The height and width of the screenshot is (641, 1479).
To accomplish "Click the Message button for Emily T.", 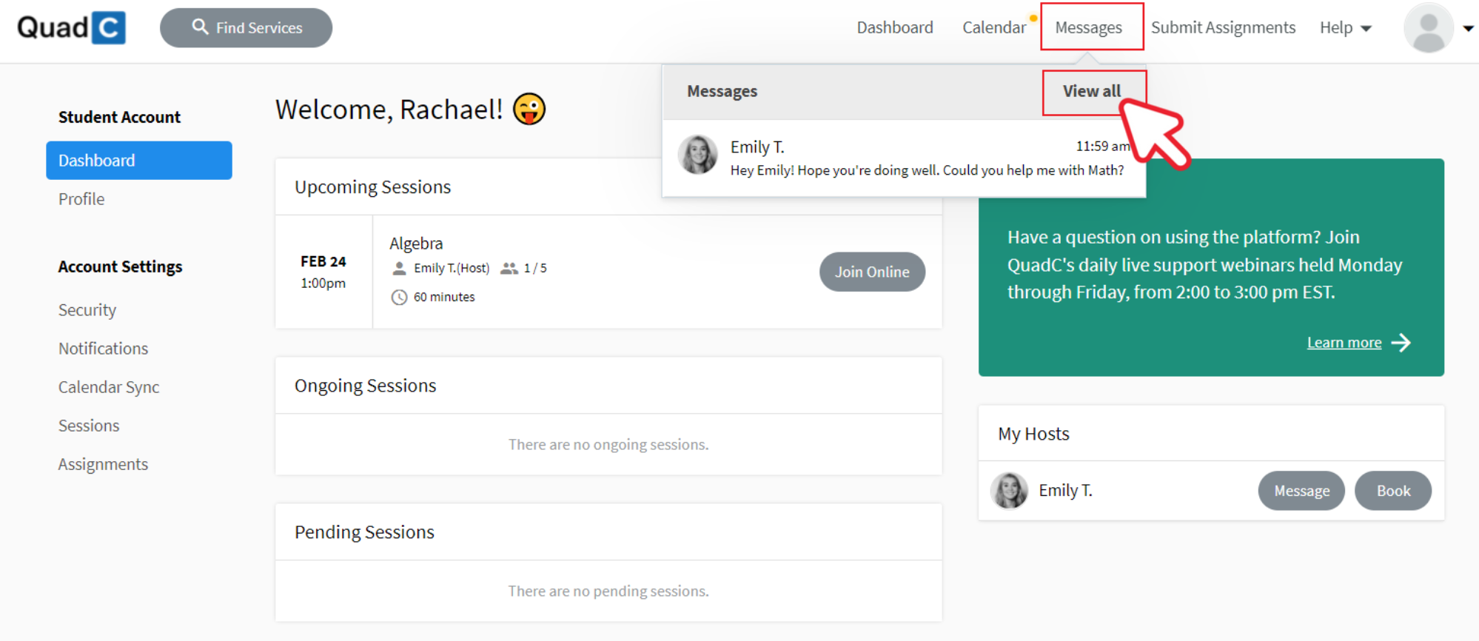I will [1301, 491].
